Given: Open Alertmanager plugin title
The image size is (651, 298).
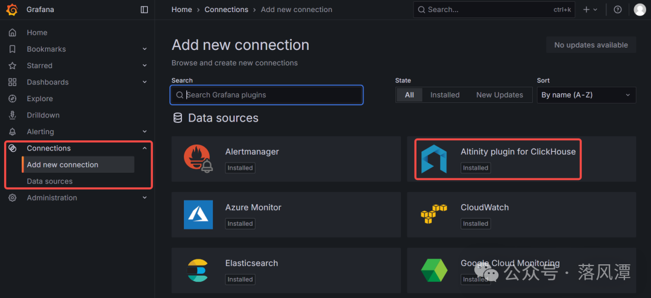Looking at the screenshot, I should pos(252,152).
